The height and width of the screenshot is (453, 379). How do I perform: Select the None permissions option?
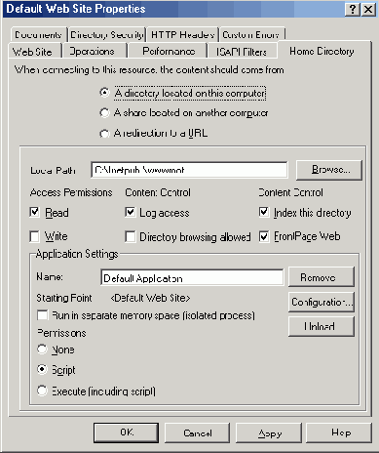(42, 350)
